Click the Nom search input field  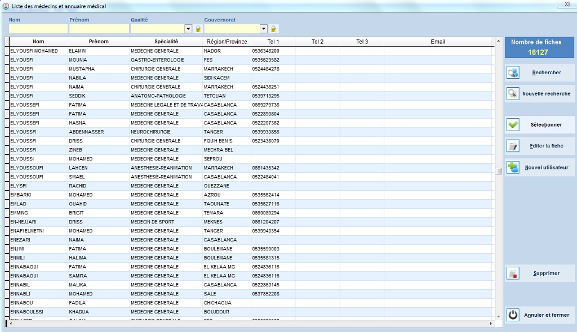tap(38, 29)
